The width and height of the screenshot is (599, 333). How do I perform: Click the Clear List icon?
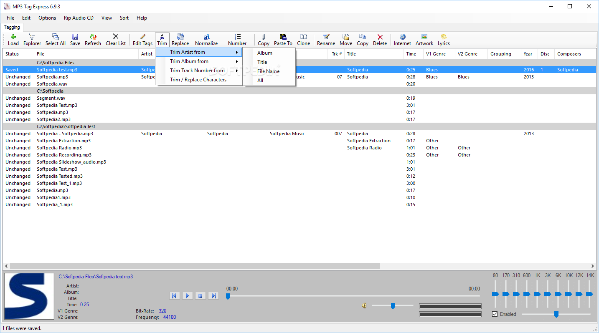(116, 40)
